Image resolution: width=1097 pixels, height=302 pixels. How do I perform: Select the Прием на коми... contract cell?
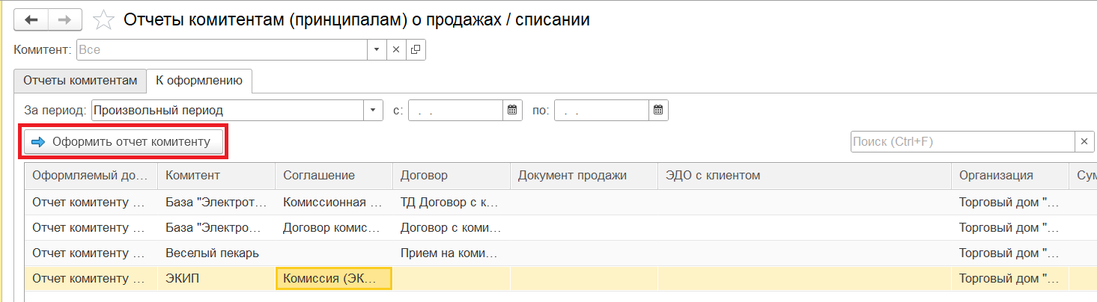pos(452,253)
